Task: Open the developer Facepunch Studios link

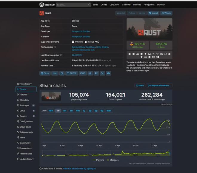Action: tap(81, 31)
